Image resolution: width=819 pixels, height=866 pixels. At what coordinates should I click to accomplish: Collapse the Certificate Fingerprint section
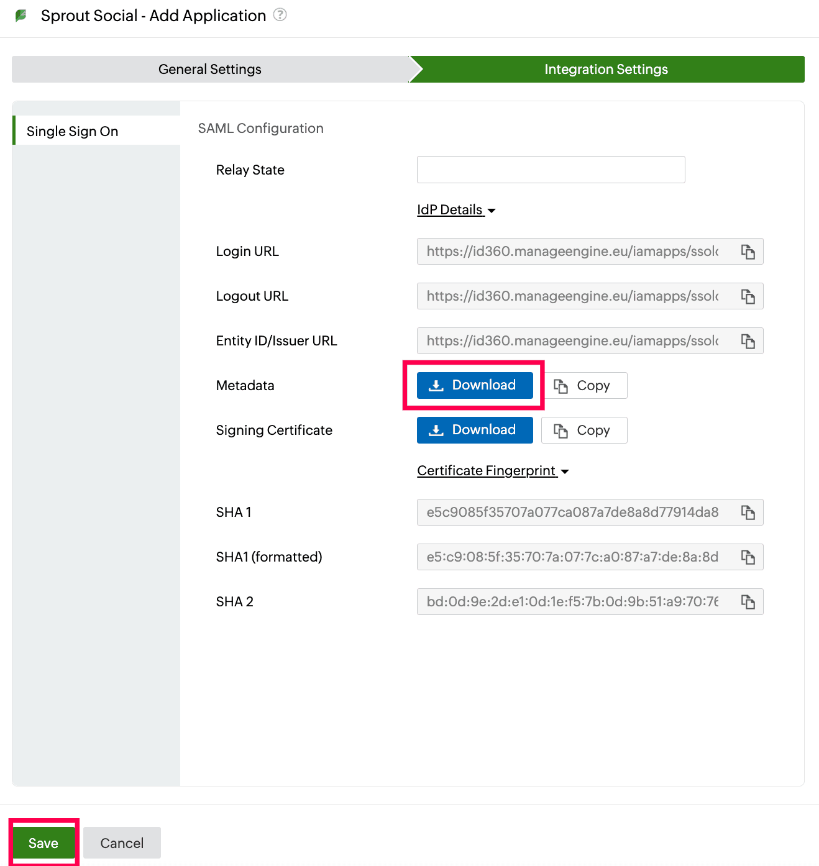point(564,472)
